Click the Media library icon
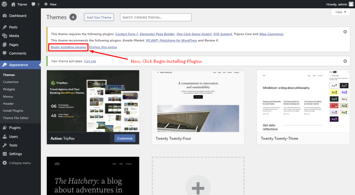 click(x=4, y=36)
